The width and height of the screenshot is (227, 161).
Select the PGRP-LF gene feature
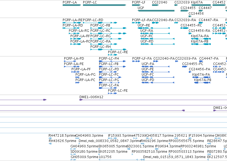coord(136,5)
